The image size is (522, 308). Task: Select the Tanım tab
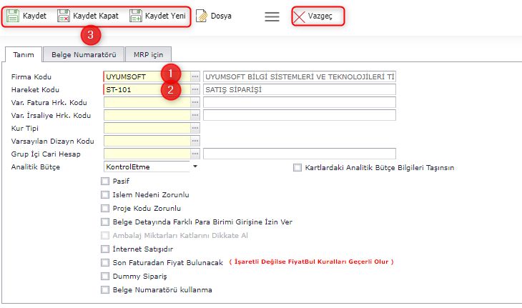23,54
